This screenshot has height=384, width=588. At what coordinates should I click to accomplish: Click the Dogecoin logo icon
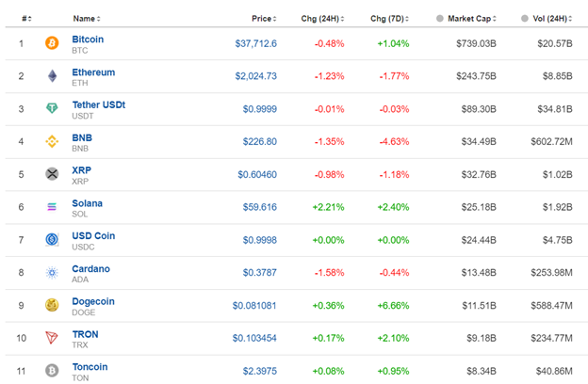click(52, 305)
